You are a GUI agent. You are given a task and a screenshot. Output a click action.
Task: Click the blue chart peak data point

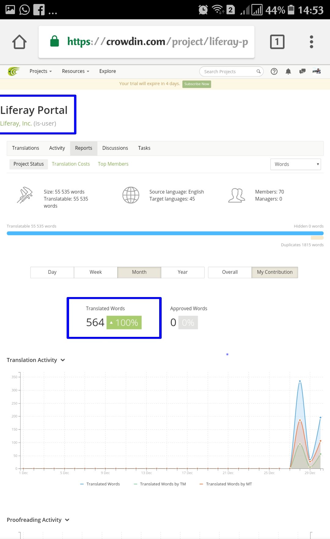(300, 381)
